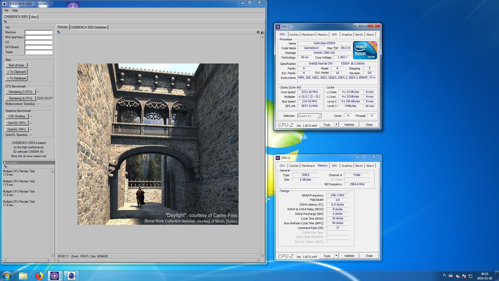Screen dimensions: 499x281
Task: Open Mainboard tab in upper CPU-Z window
Action: [x=308, y=35]
